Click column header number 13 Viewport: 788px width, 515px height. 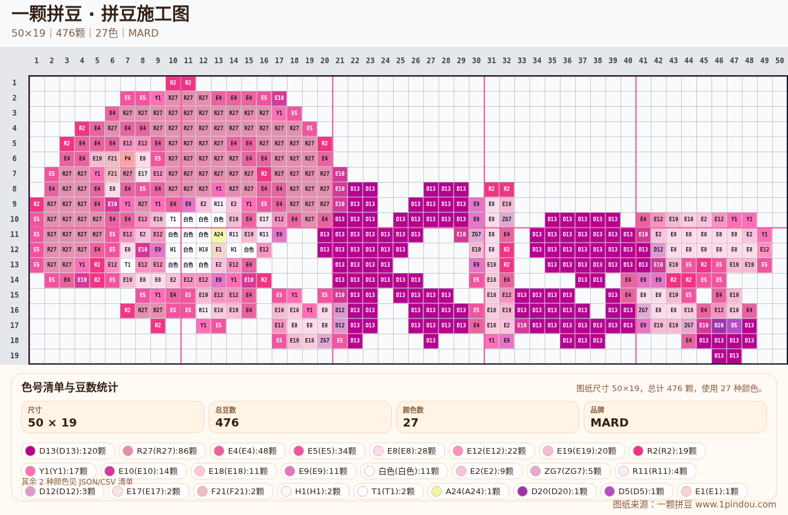219,61
